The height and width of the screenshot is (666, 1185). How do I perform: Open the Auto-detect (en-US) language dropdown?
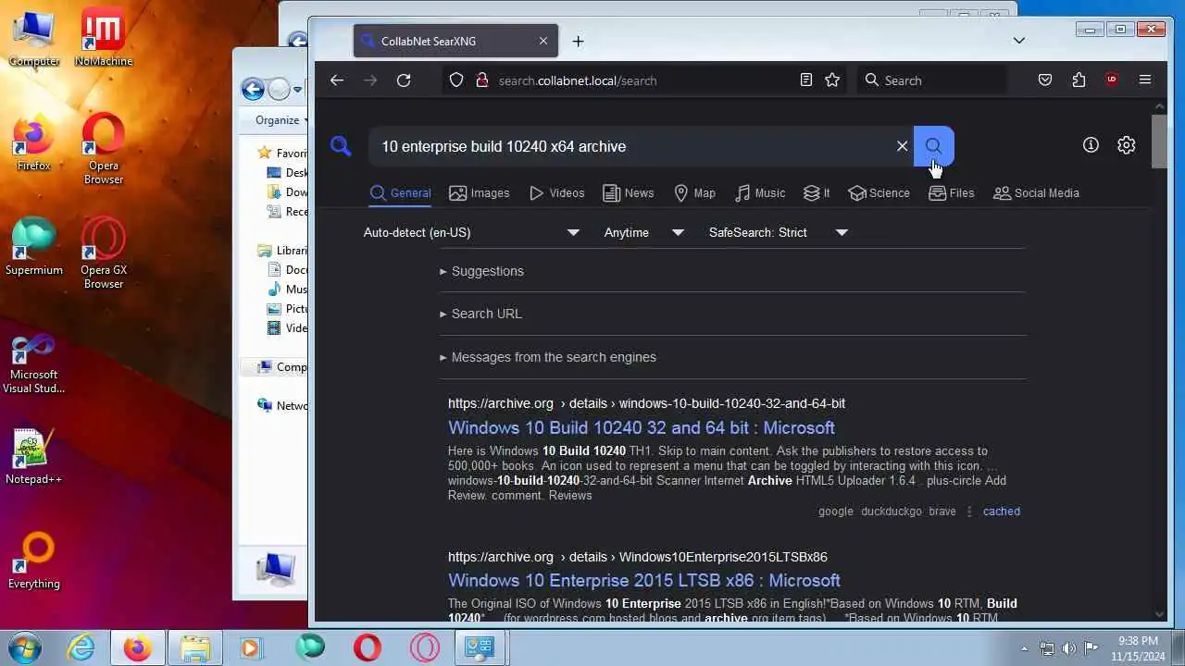tap(471, 232)
